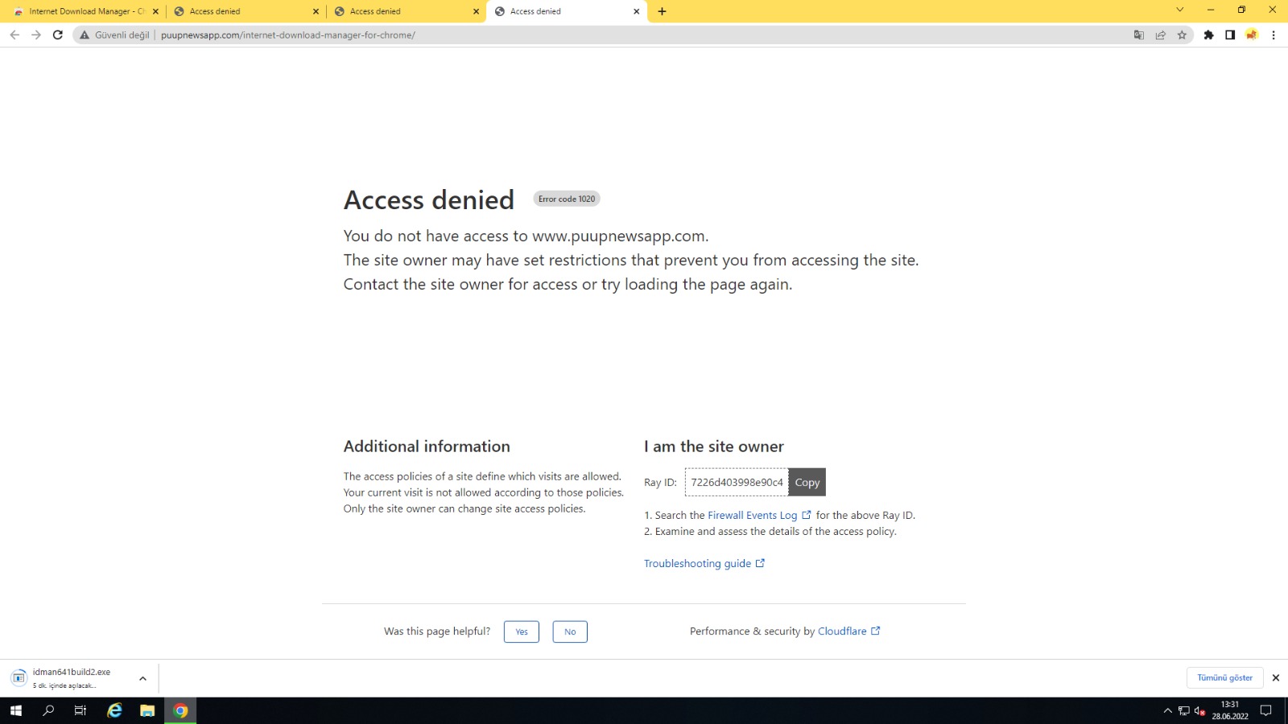The image size is (1288, 724).
Task: Close the downloads bar
Action: pyautogui.click(x=1275, y=677)
